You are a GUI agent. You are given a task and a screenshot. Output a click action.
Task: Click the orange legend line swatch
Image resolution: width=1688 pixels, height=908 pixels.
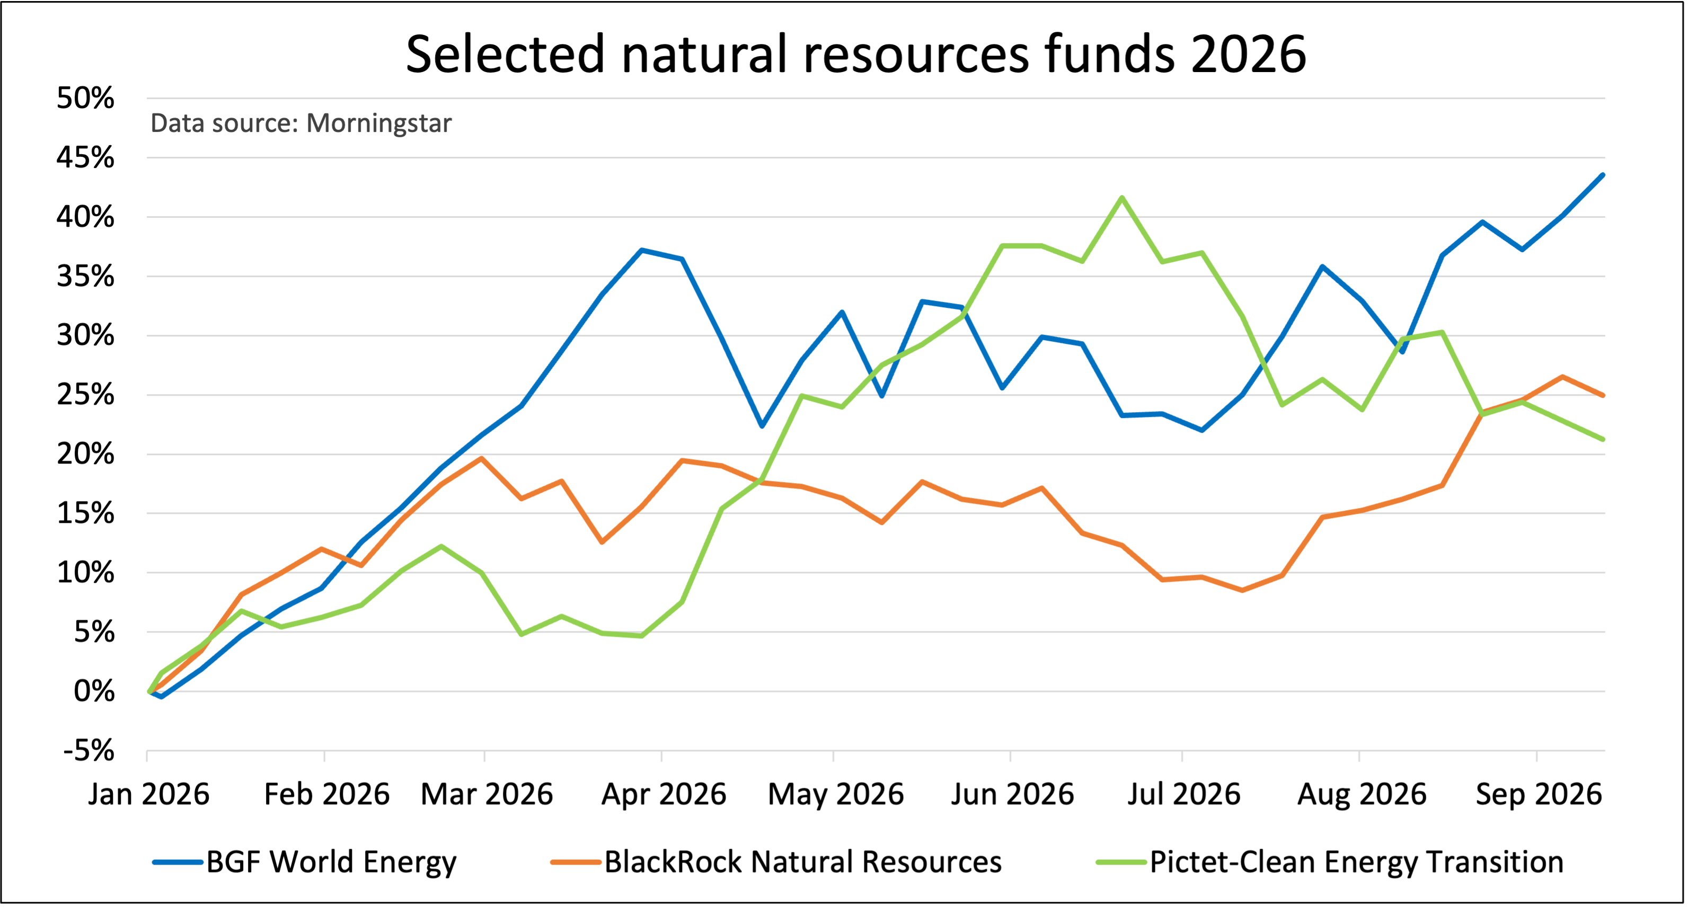pos(576,863)
